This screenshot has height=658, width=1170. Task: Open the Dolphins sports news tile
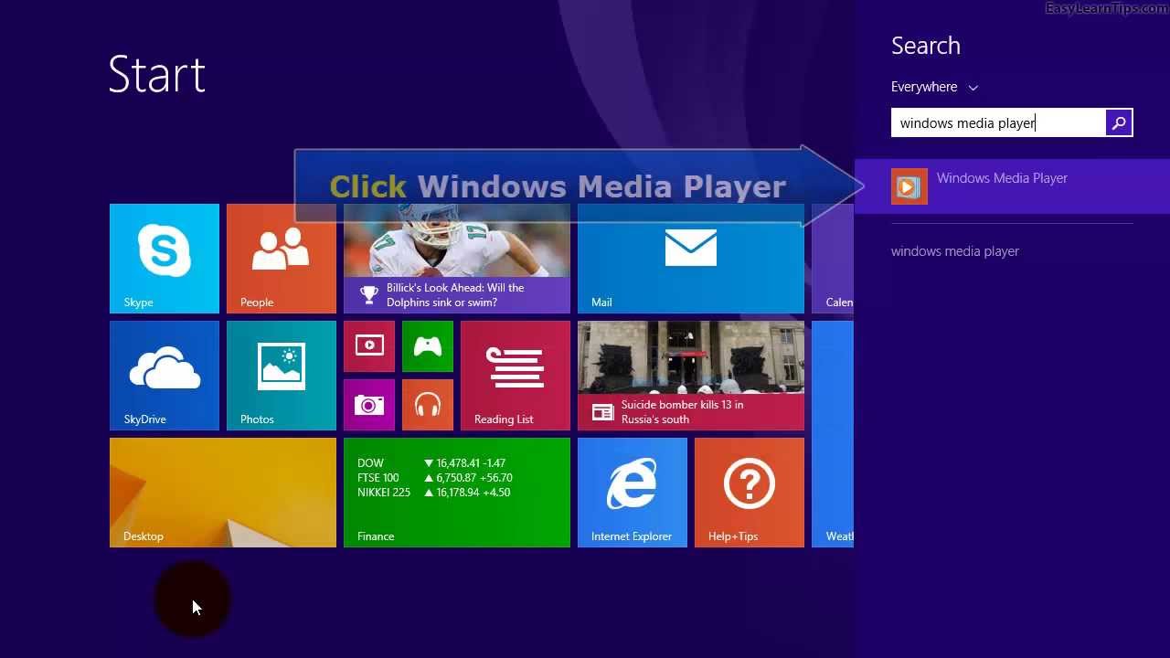tap(457, 259)
